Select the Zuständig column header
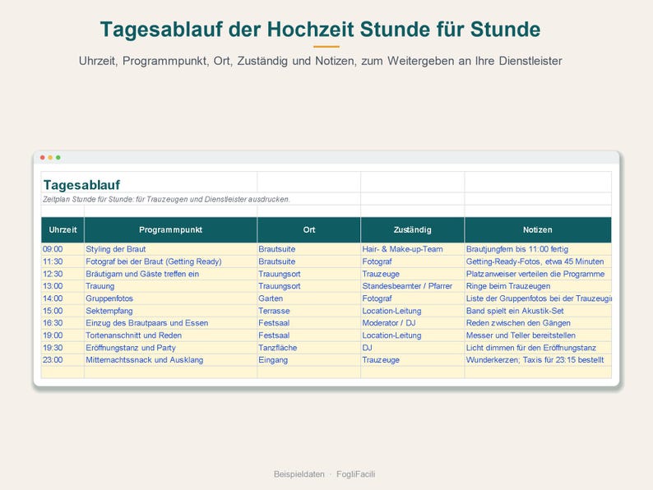653x490 pixels. pos(412,230)
